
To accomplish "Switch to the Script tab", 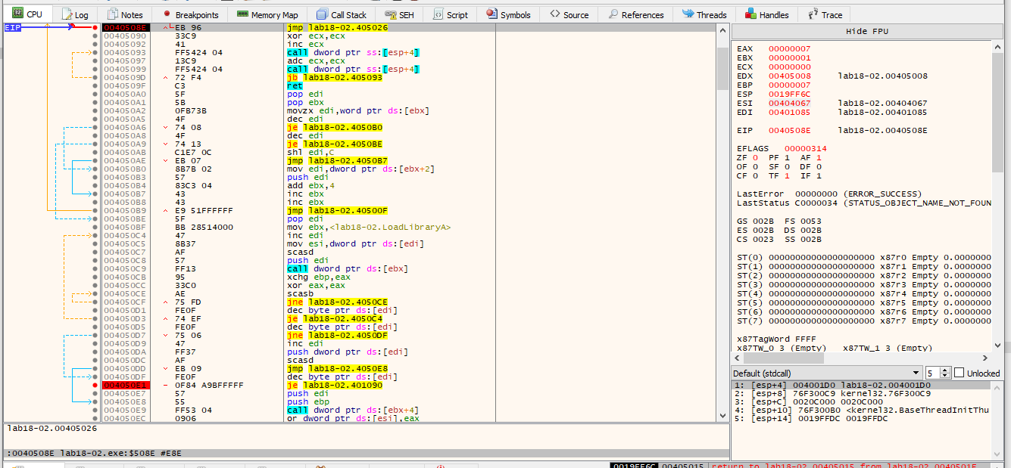I will coord(450,14).
